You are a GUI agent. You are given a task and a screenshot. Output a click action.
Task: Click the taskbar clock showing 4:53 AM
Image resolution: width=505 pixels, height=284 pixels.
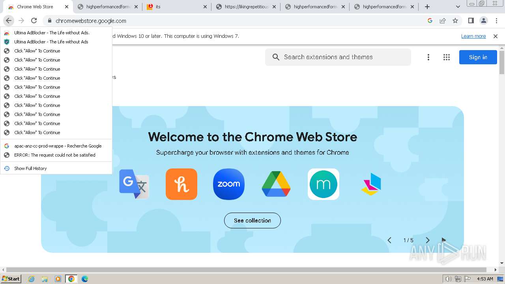pos(485,279)
